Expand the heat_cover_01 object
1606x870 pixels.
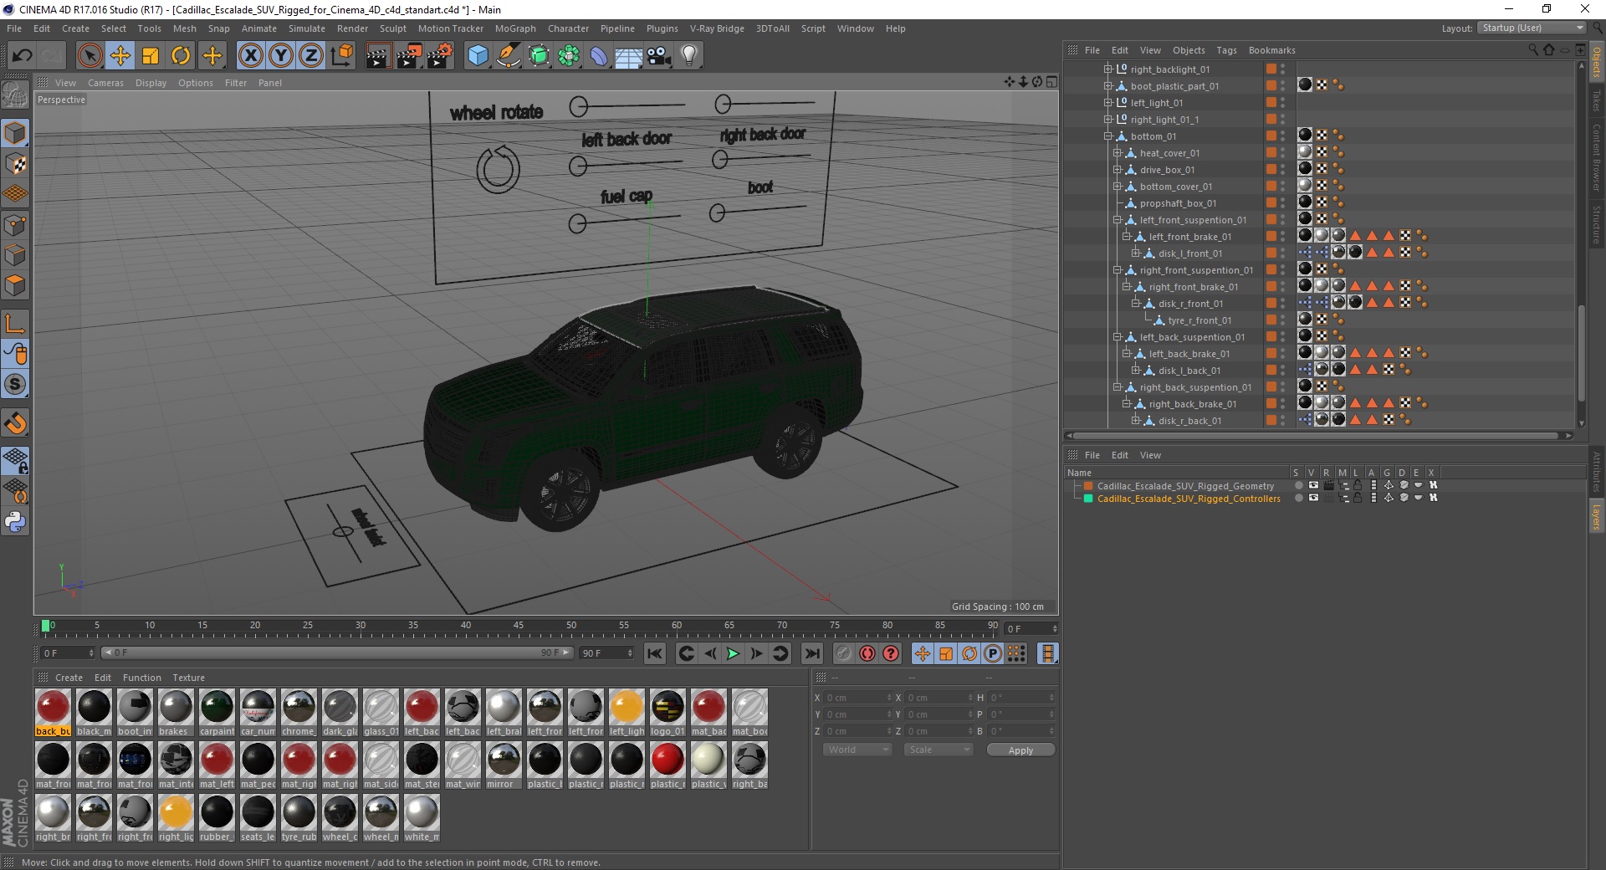(1117, 153)
